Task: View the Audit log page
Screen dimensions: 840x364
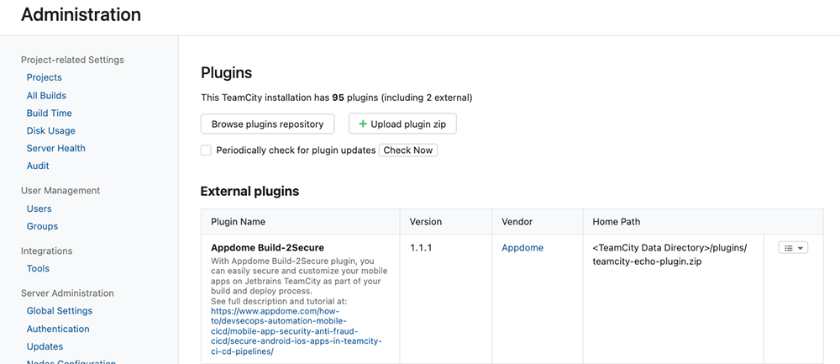Action: (x=38, y=166)
